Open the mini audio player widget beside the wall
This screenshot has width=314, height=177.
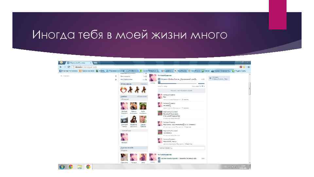[x=219, y=78]
